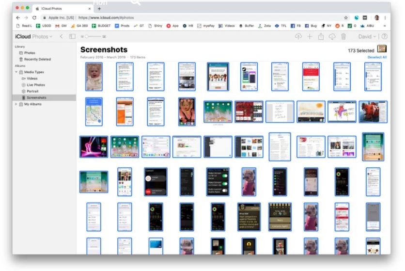The height and width of the screenshot is (271, 405).
Task: Open the Buffer bookmark
Action: (247, 26)
